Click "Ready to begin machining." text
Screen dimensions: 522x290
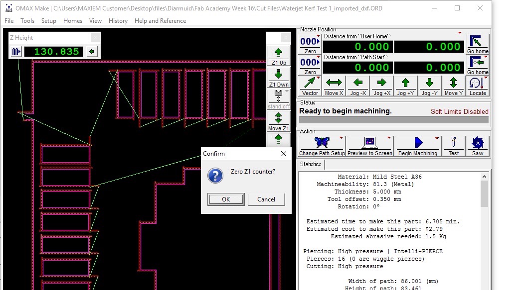point(345,111)
